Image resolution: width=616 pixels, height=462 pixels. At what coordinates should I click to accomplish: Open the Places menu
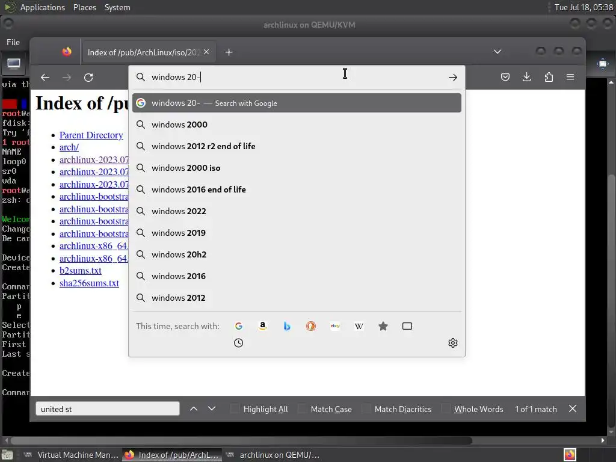(x=85, y=7)
